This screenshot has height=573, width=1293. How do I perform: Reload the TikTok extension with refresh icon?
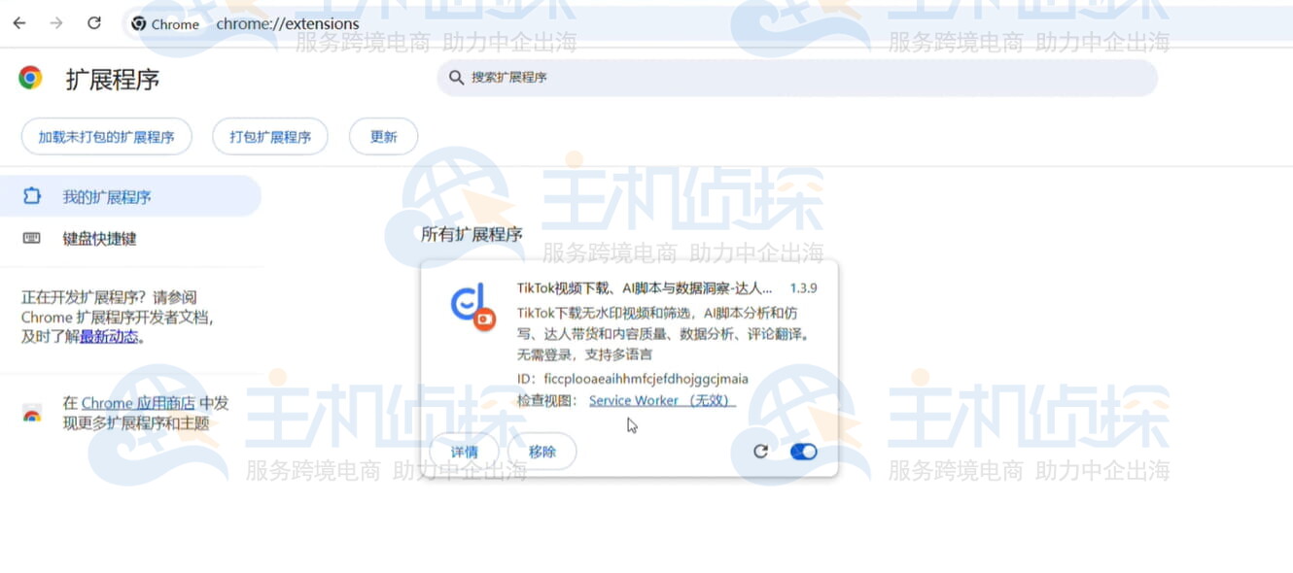coord(760,452)
